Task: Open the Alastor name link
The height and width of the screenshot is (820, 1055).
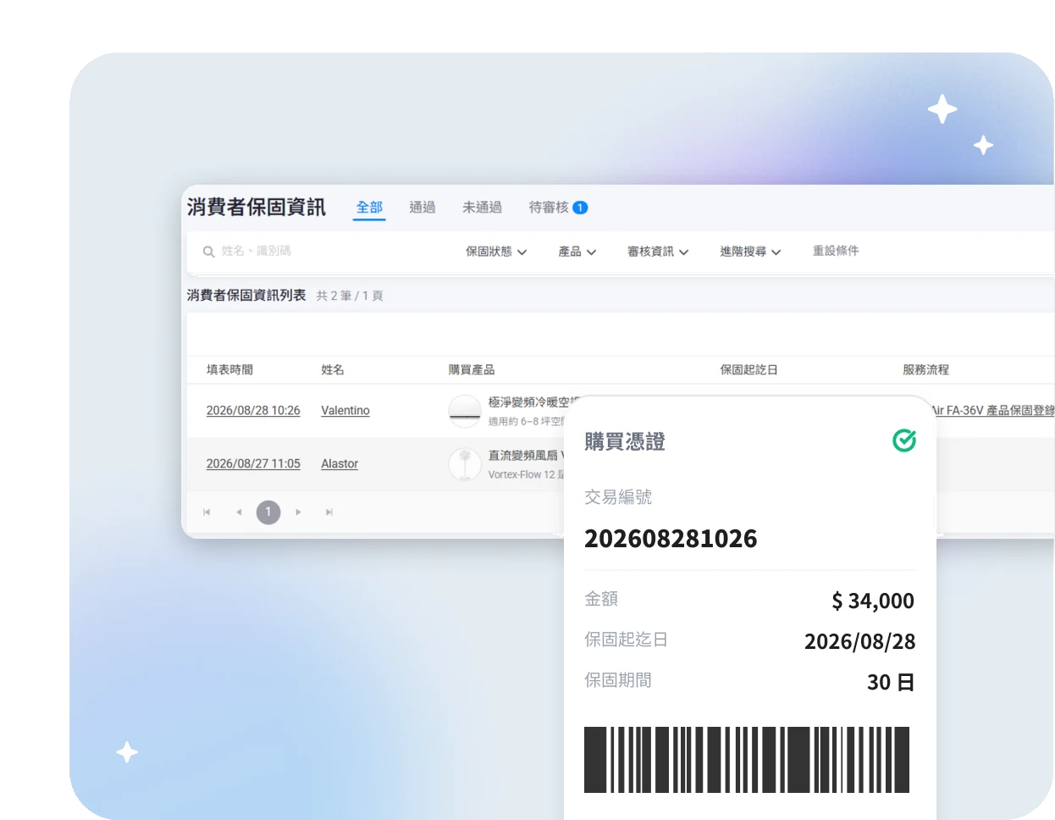Action: pos(340,464)
